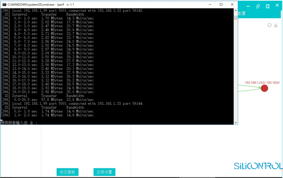Screen dimensions: 283x178
Task: Click the cmd.exe icon in the title bar
Action: pos(4,4)
